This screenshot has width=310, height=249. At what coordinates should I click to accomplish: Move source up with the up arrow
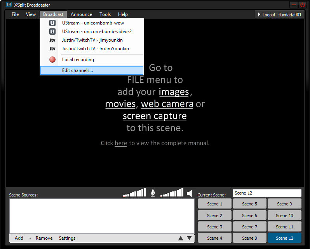point(181,238)
